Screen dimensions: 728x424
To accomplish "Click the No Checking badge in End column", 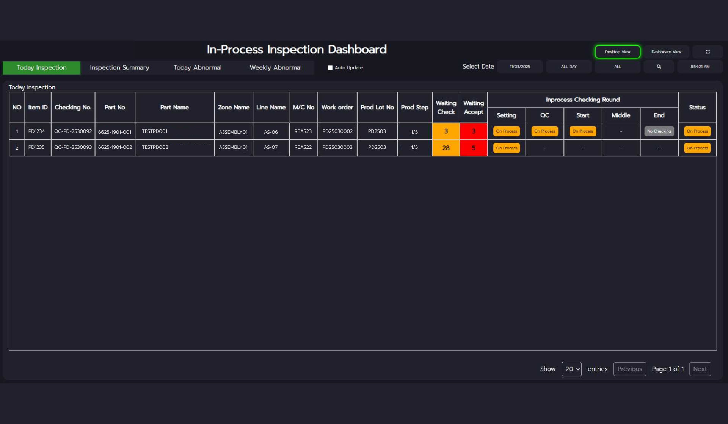I will (x=659, y=131).
